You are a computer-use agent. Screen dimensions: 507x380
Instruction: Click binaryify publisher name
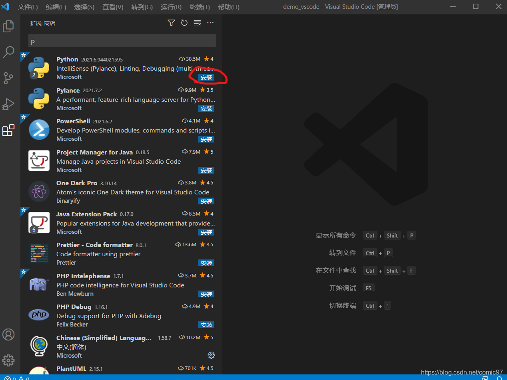tap(68, 201)
